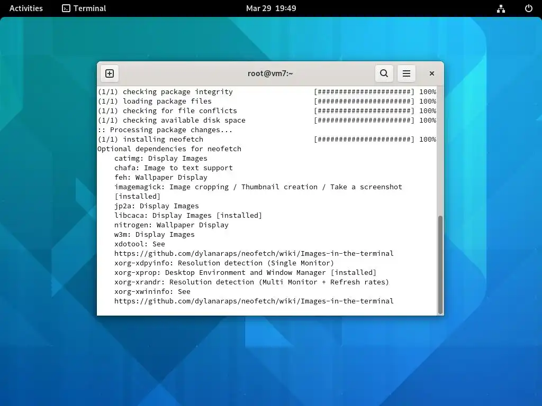Screen dimensions: 542x406
Task: Click the '[installed]' text below the imagemagick line
Action: 138,197
